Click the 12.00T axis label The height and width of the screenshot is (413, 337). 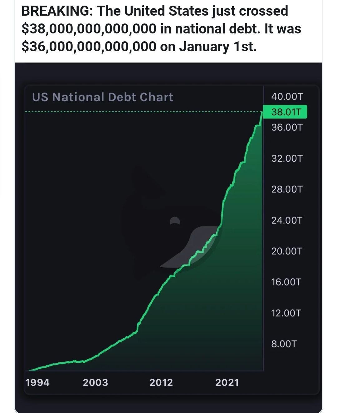tap(286, 313)
